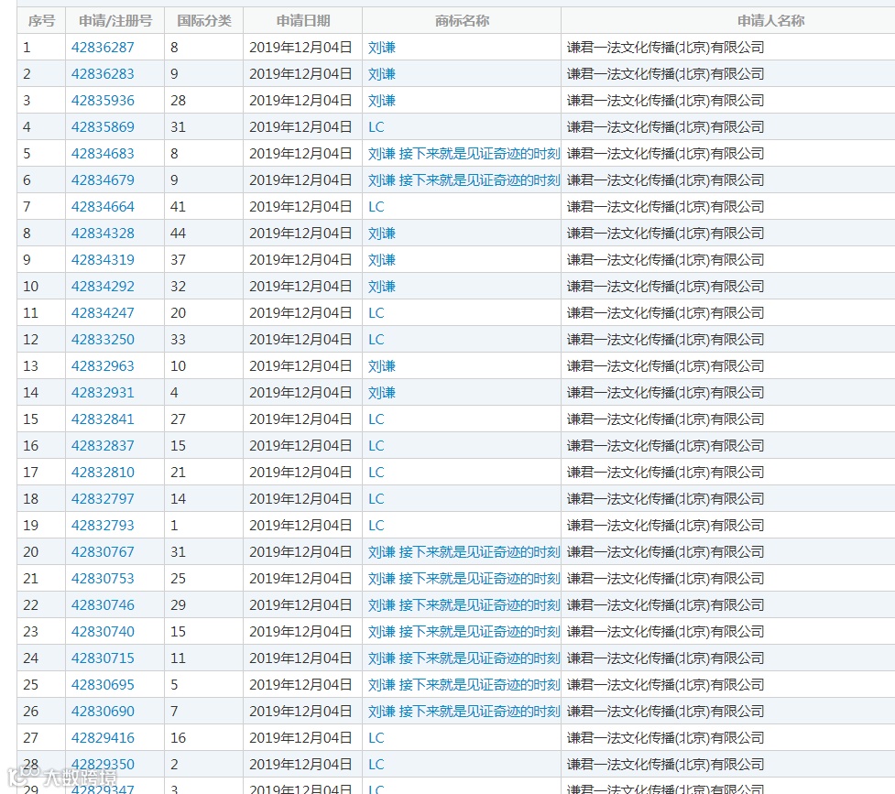Click trademark name 刘谦 in row 14

pyautogui.click(x=382, y=393)
